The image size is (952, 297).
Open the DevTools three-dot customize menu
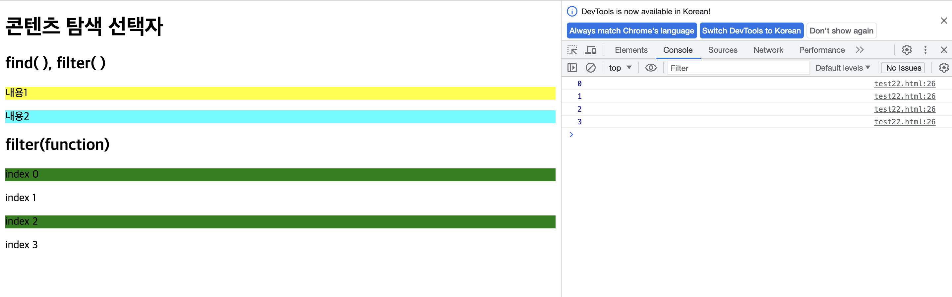925,50
